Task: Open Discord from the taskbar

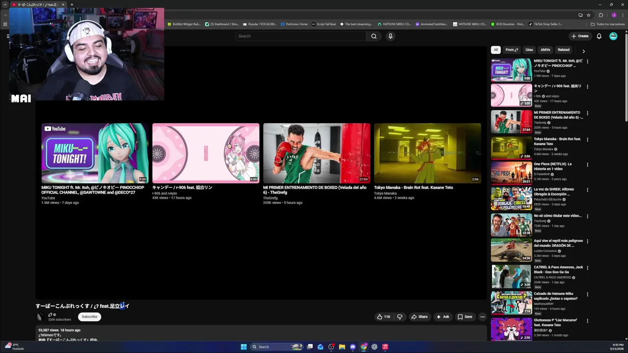Action: click(x=353, y=347)
